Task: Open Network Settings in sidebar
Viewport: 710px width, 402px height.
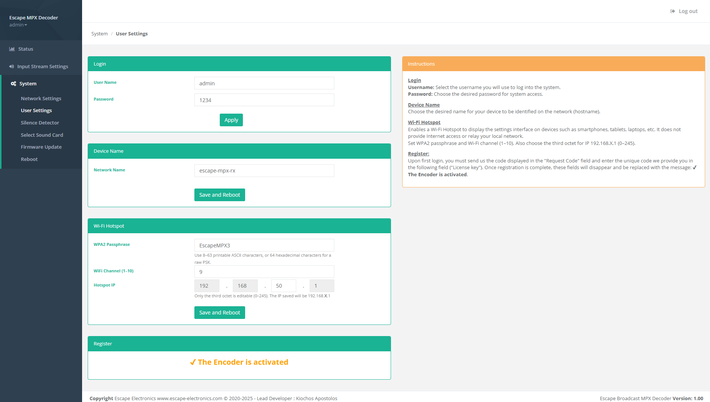Action: 41,98
